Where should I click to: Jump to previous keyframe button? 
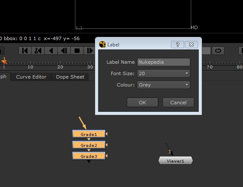(38, 51)
